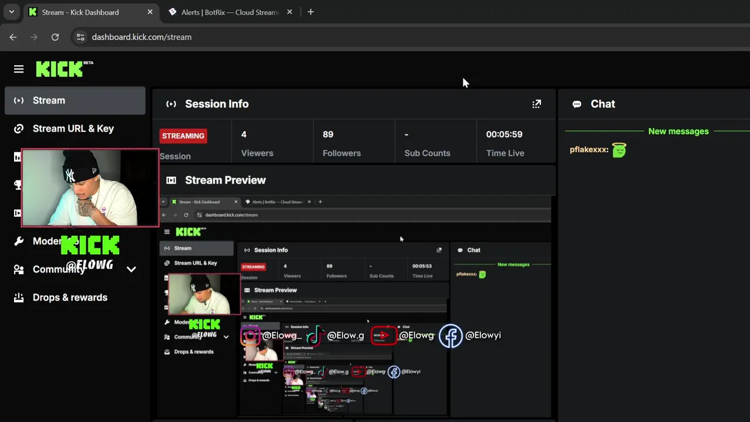750x422 pixels.
Task: Open the tab search dropdown
Action: click(11, 12)
